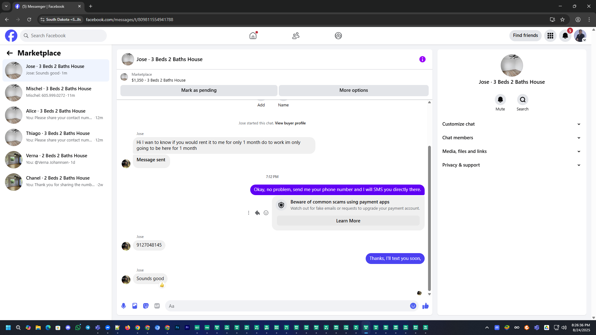
Task: Open the sticker picker icon
Action: (146, 306)
